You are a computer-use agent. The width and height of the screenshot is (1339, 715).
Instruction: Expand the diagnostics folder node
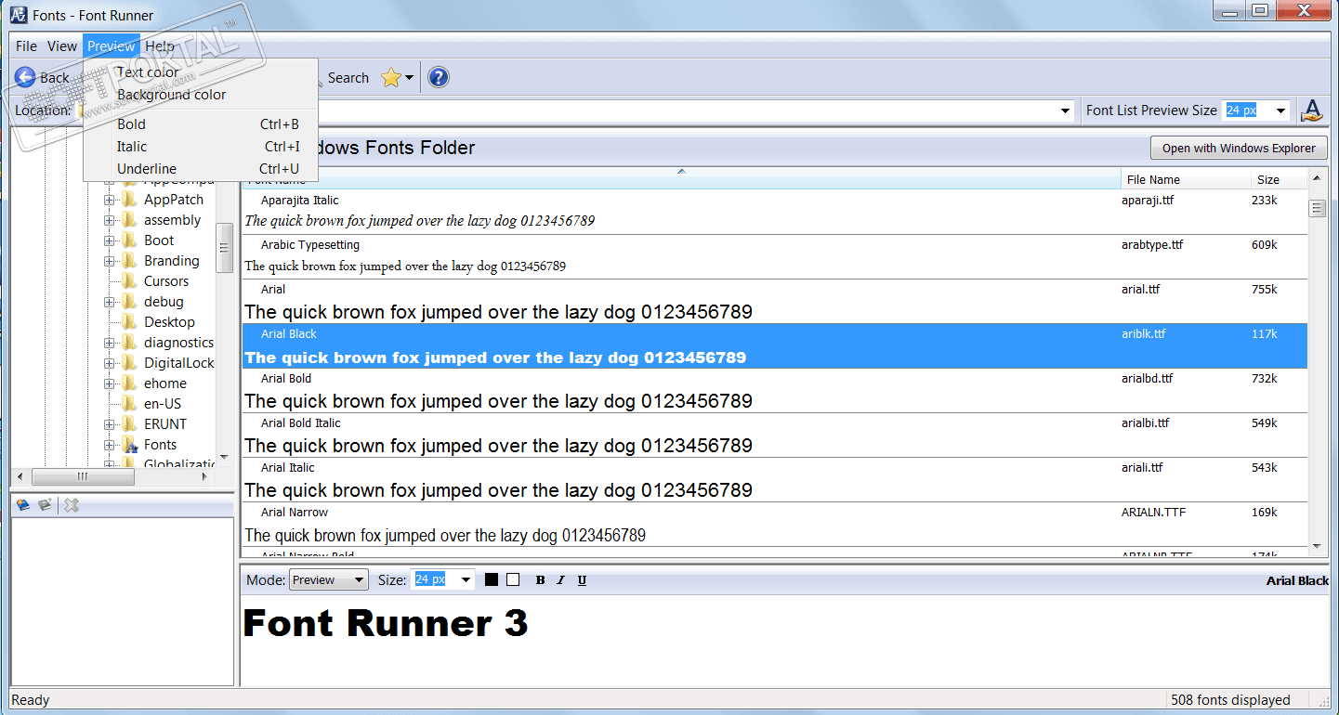(109, 343)
